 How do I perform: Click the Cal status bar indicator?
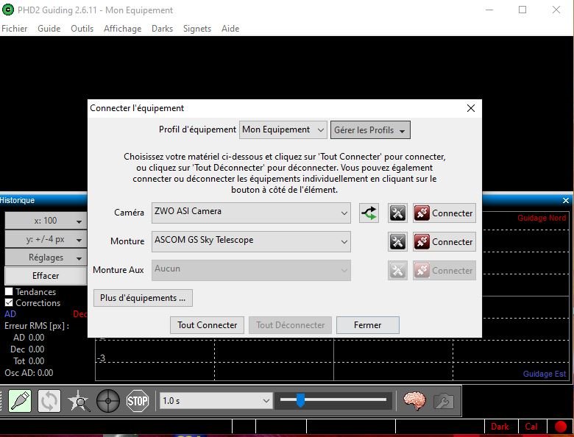point(531,427)
